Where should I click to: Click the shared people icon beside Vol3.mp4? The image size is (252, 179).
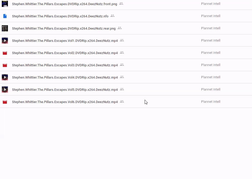point(122,65)
